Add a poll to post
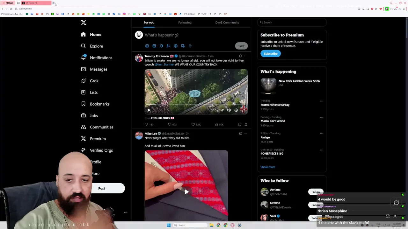Screen dimensions: 408x229 point(168,46)
